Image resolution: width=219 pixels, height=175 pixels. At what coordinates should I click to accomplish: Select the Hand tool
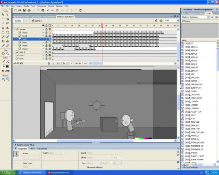point(3,54)
